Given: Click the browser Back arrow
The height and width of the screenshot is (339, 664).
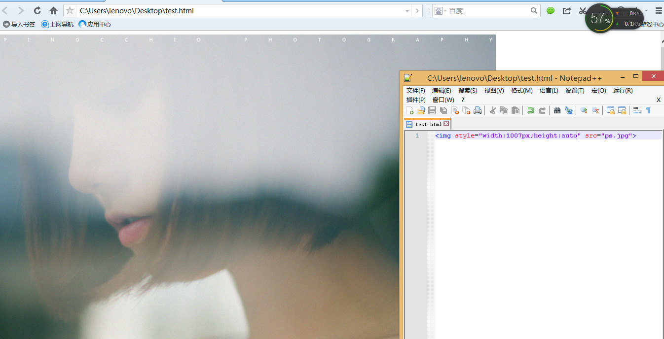Looking at the screenshot, I should (5, 10).
